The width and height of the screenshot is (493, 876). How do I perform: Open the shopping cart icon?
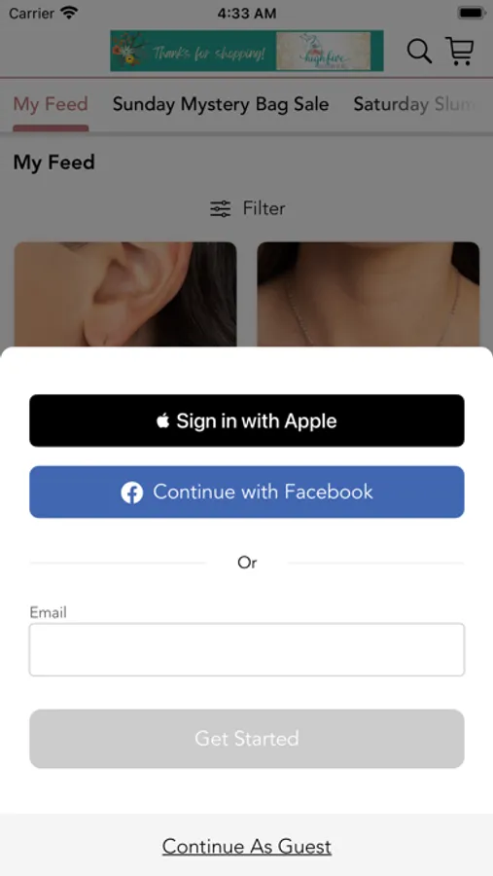click(460, 51)
